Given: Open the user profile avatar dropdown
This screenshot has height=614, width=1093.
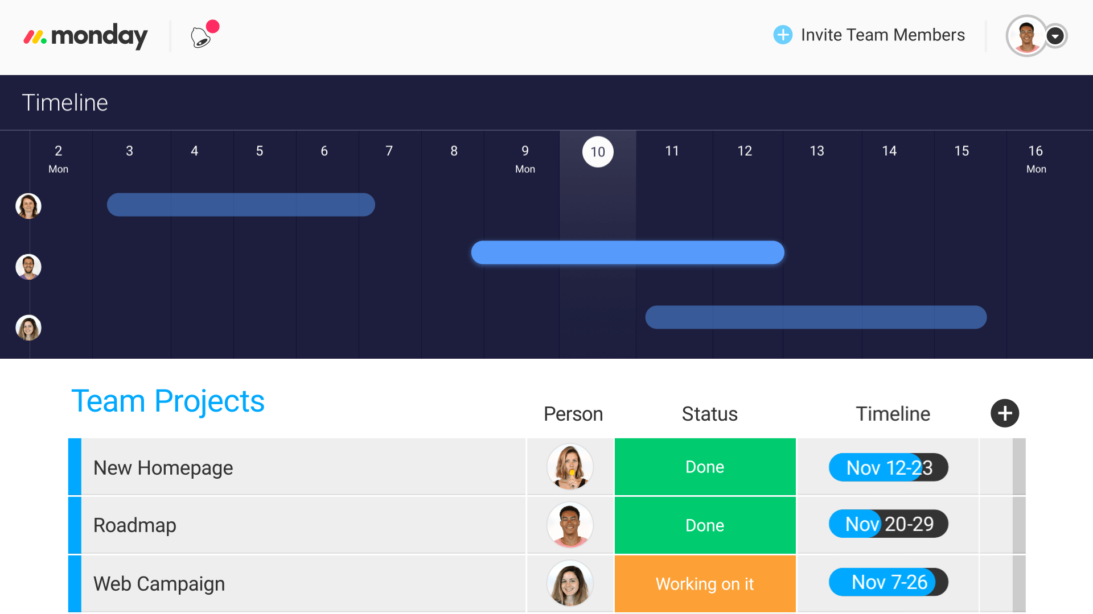Looking at the screenshot, I should pos(1057,35).
